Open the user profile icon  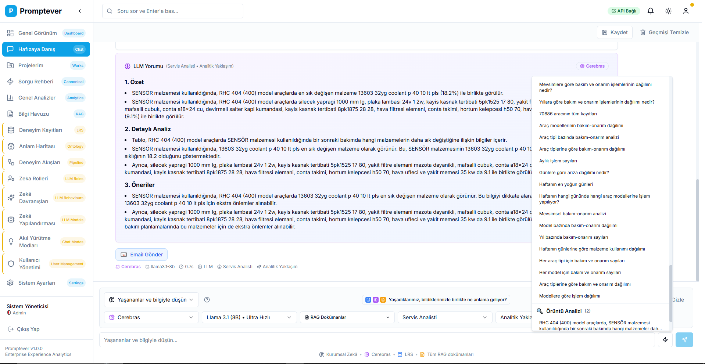[x=686, y=11]
